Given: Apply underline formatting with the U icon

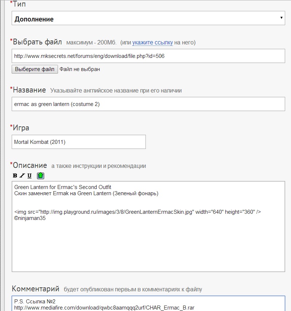Looking at the screenshot, I should pos(30,176).
